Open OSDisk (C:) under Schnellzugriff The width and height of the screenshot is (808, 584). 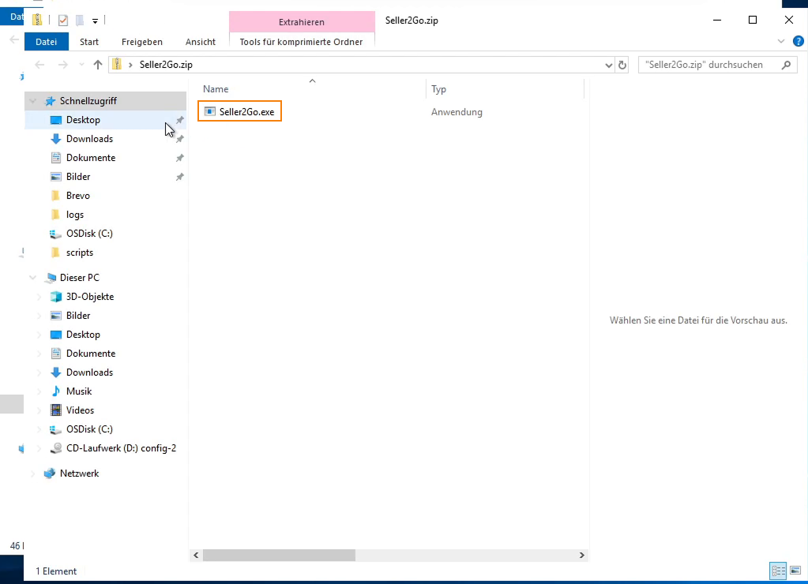coord(89,234)
